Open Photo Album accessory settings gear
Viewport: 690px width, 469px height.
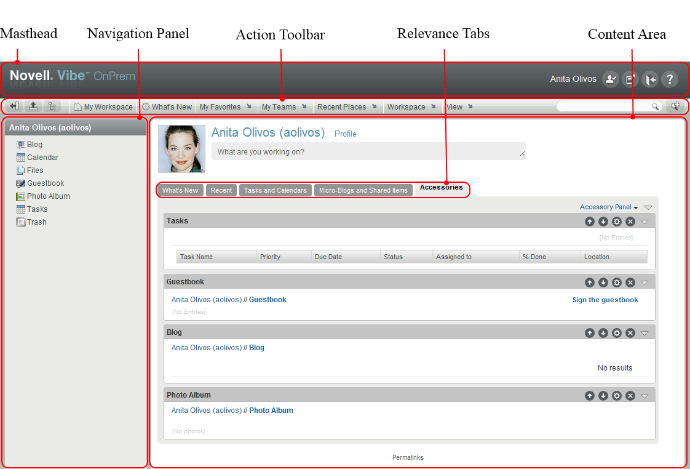tap(617, 396)
